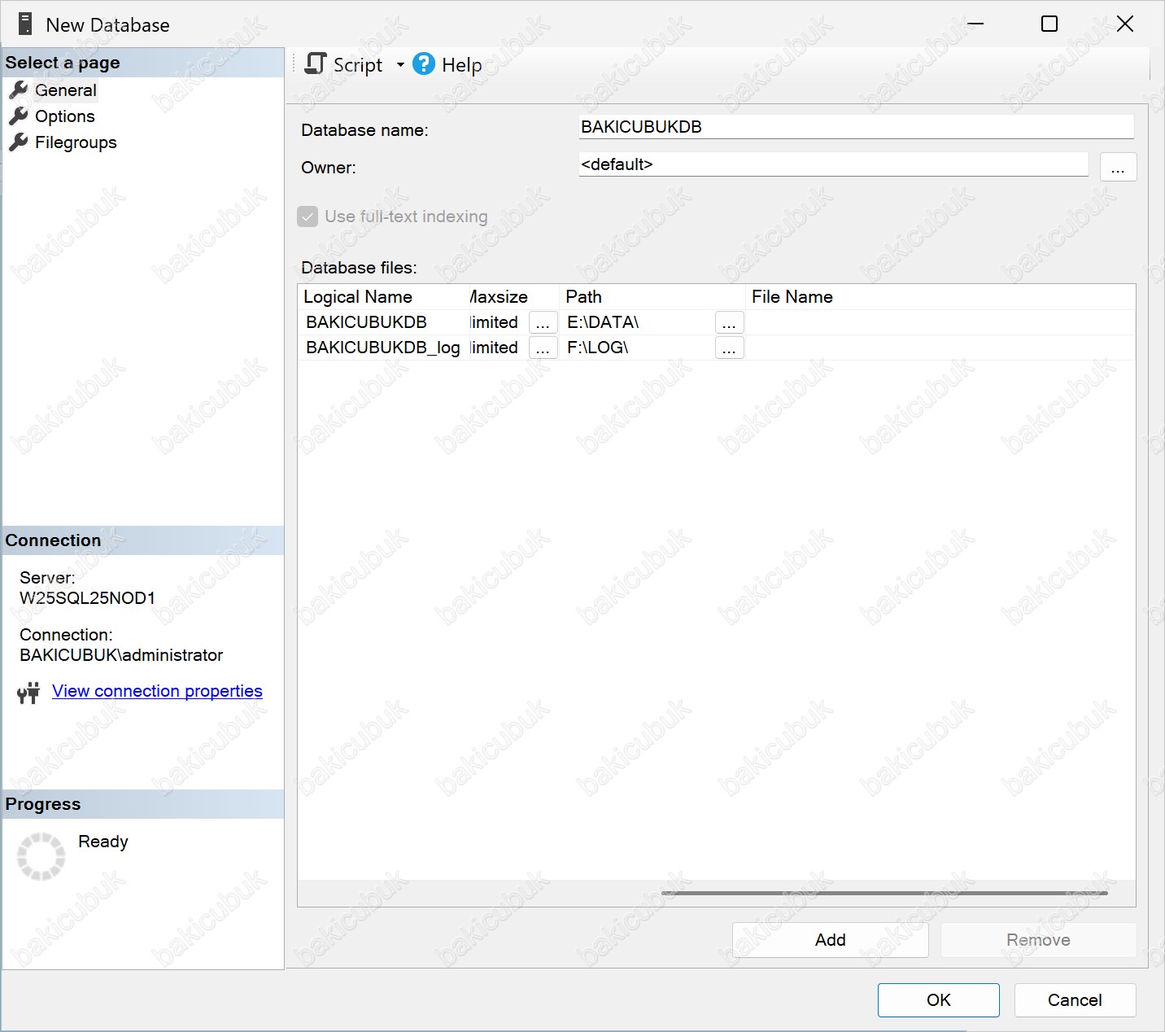Toggle Use full-text indexing checkbox

pyautogui.click(x=308, y=216)
